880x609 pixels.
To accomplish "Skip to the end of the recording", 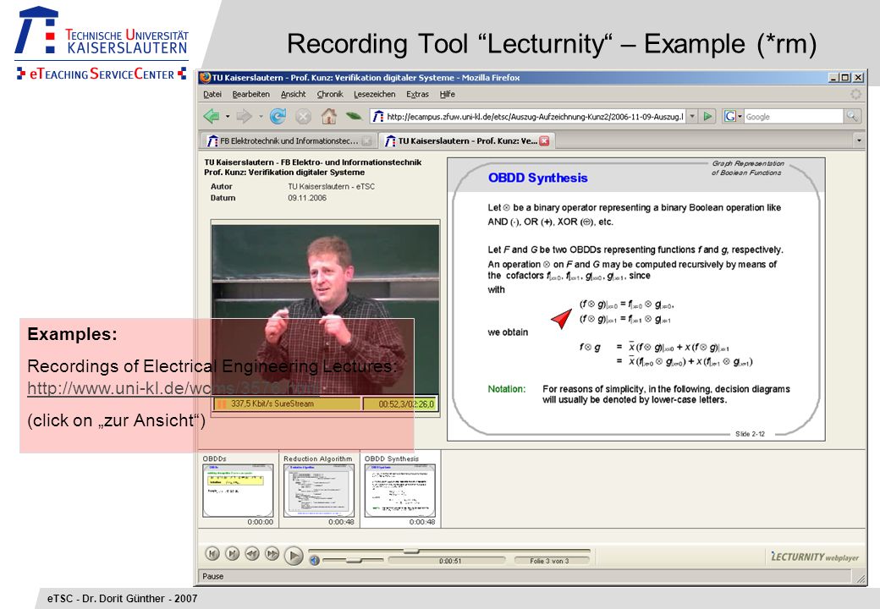I will [x=233, y=554].
